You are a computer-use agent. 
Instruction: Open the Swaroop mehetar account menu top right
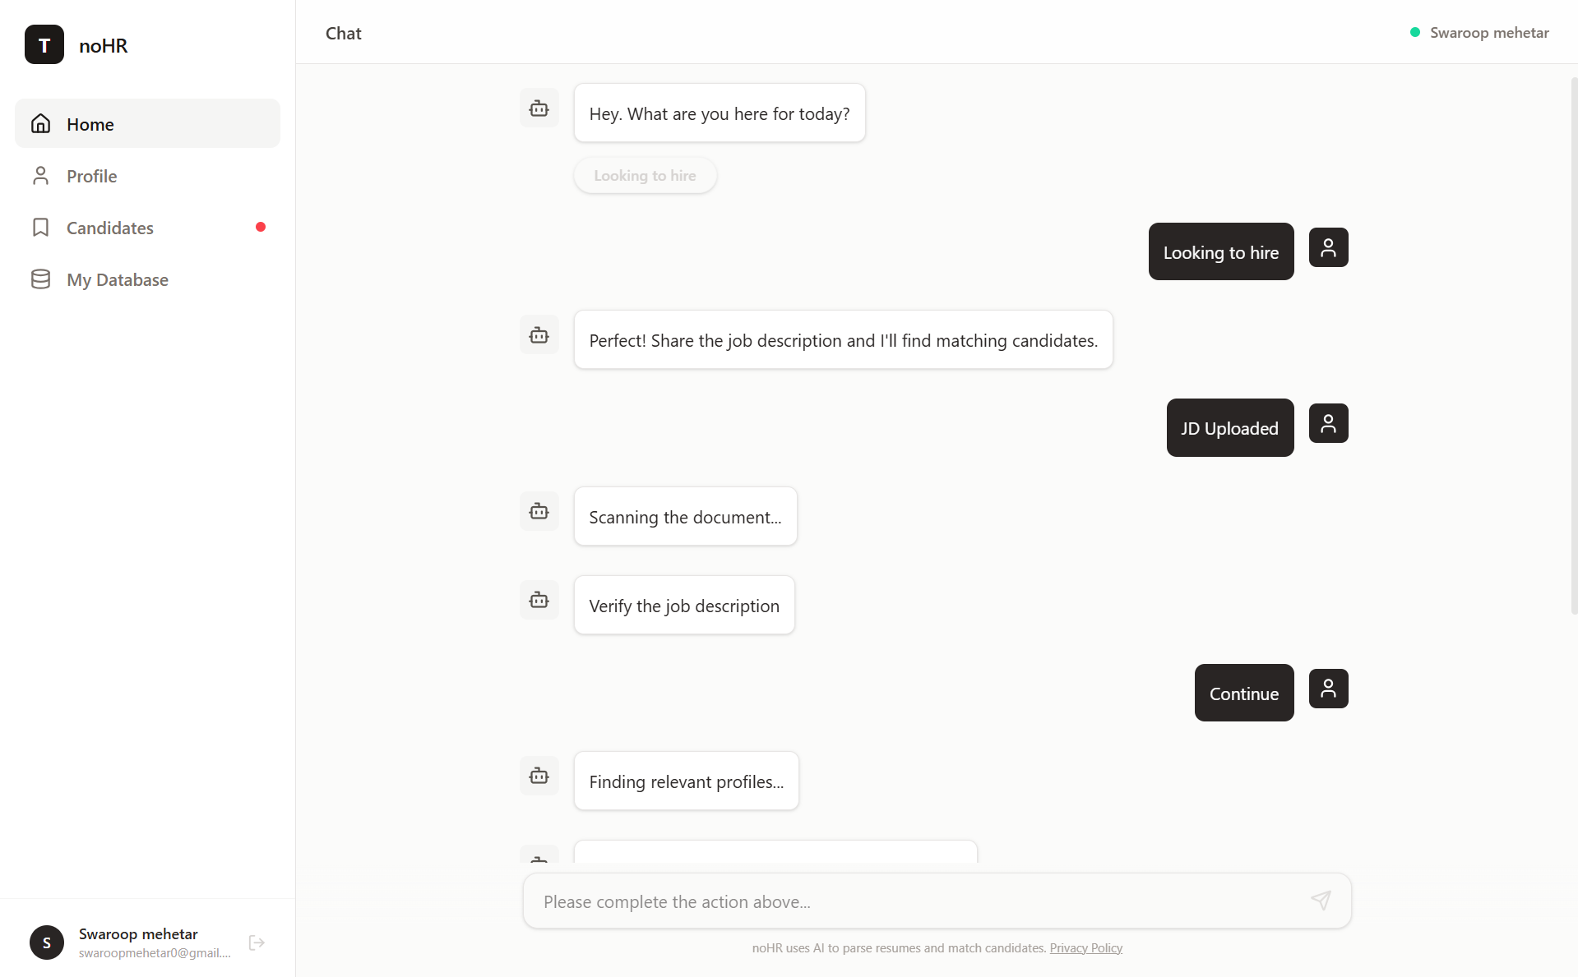click(1488, 32)
